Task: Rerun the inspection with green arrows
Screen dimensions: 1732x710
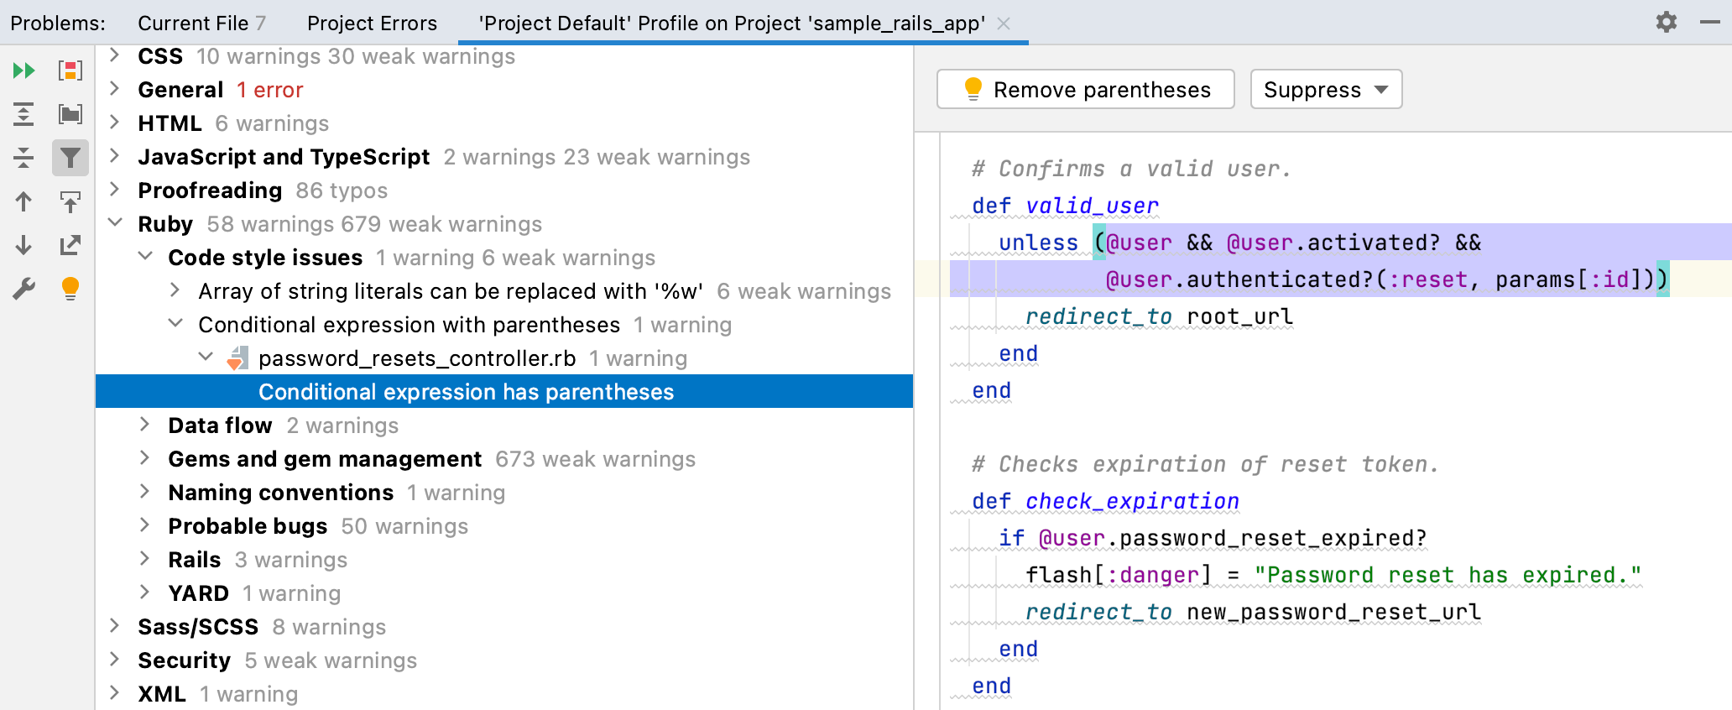Action: click(x=23, y=70)
